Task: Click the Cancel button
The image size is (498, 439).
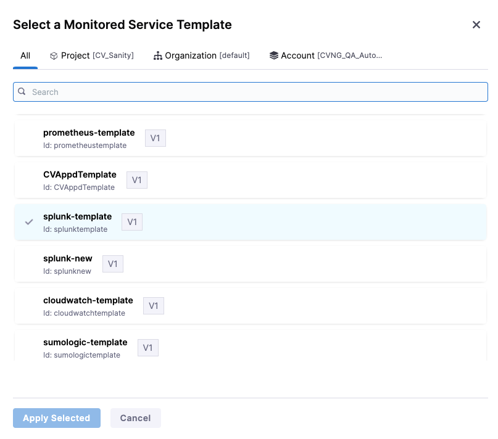Action: click(135, 418)
